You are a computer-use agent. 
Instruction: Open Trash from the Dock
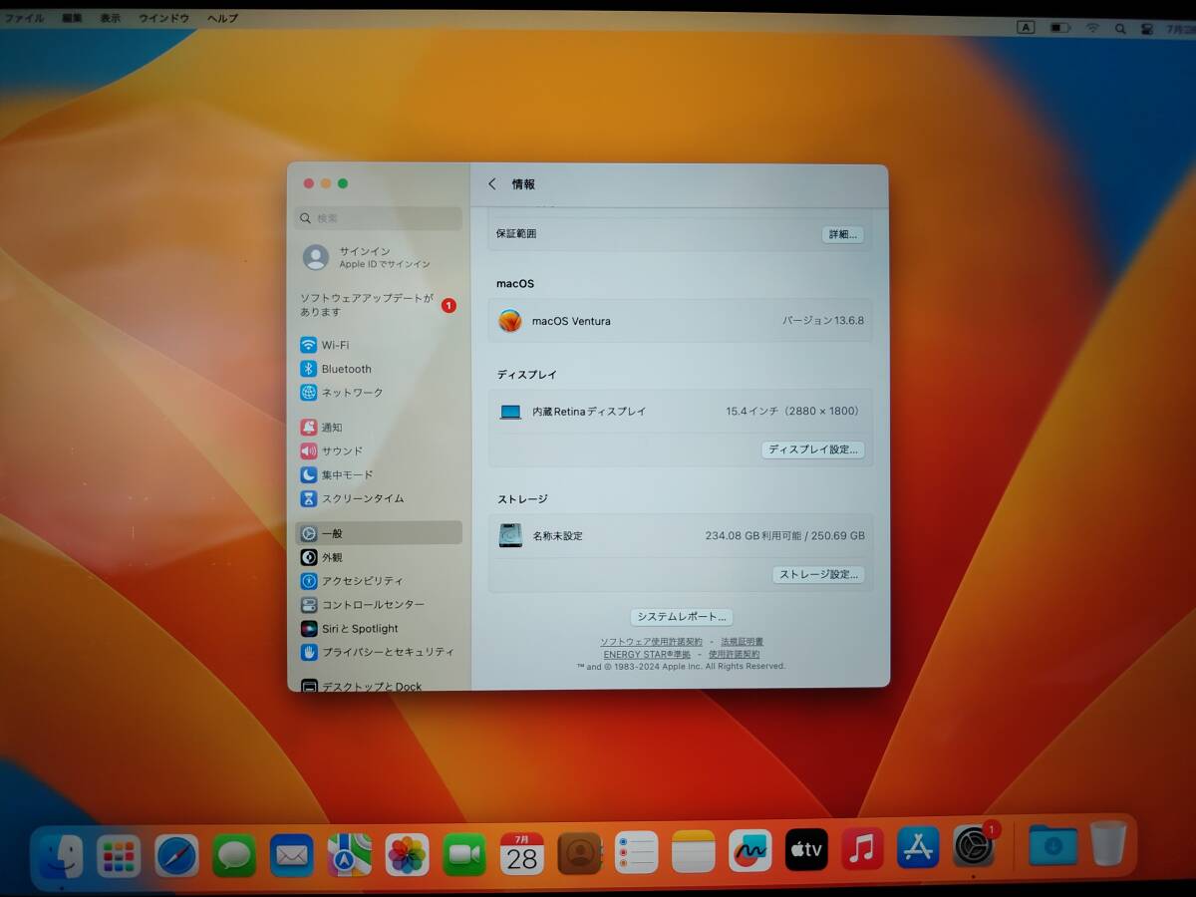click(x=1108, y=843)
